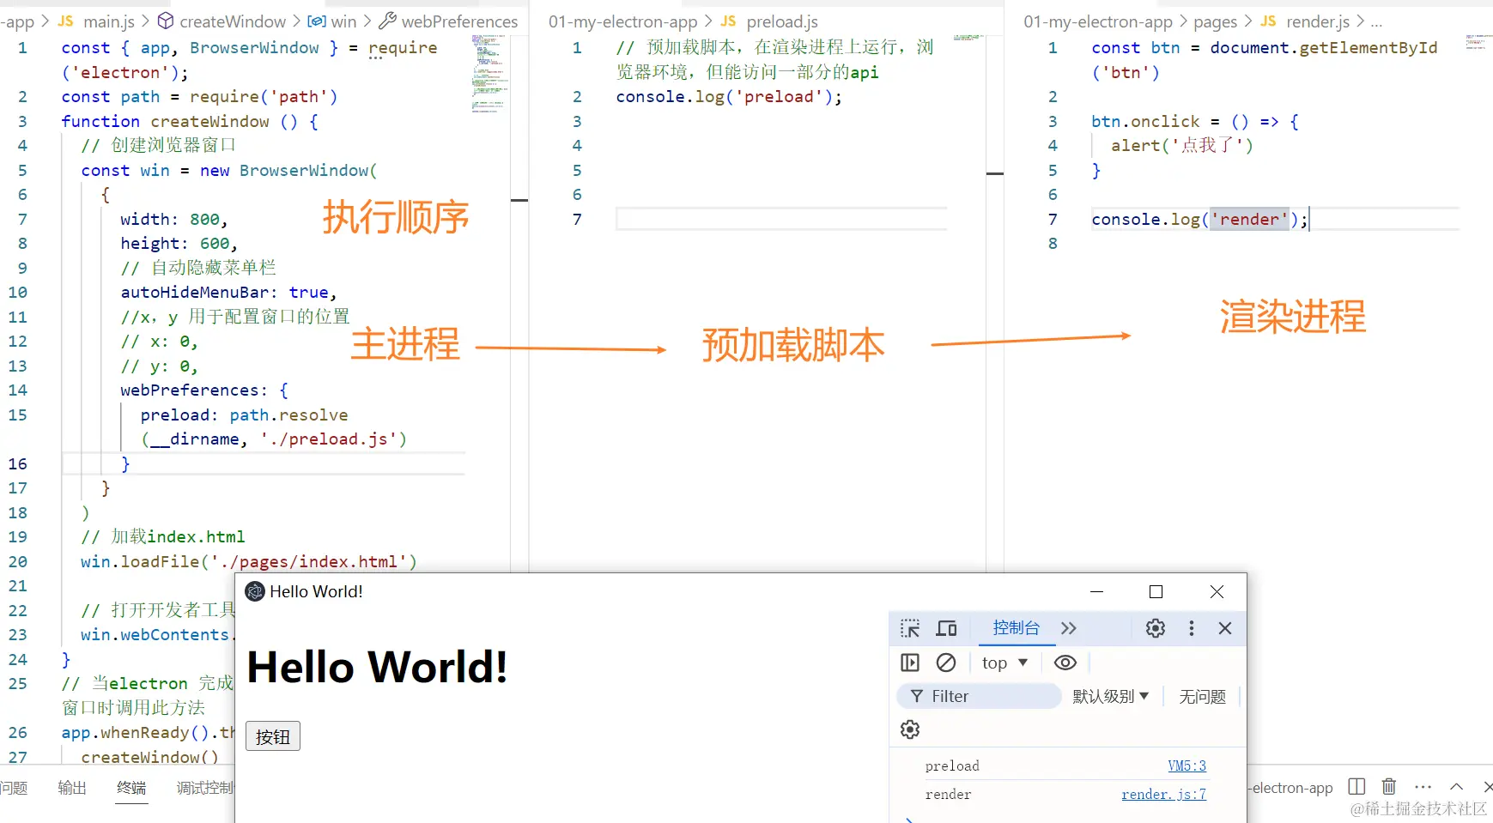This screenshot has width=1493, height=823.
Task: Click the Hello World! heading text
Action: (x=378, y=667)
